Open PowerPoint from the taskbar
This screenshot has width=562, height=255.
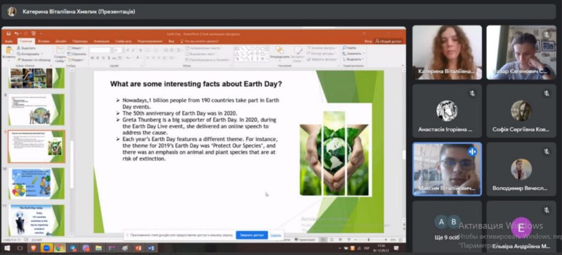138,248
